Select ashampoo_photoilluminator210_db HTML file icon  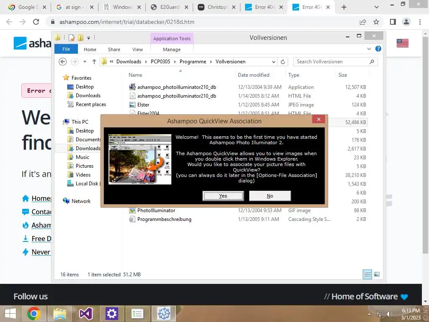132,96
